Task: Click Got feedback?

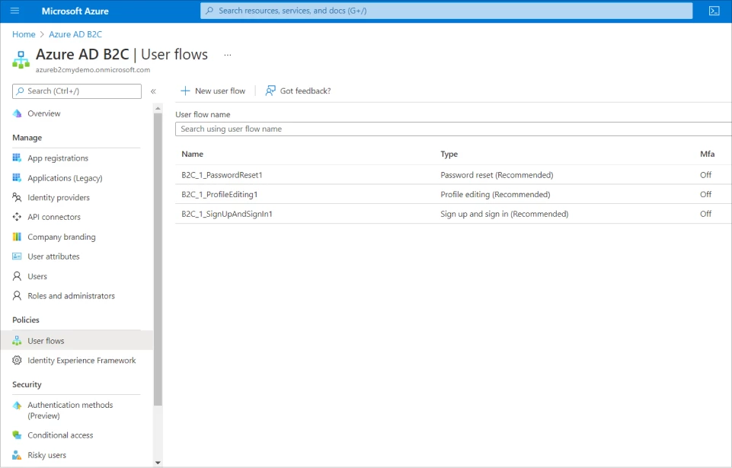Action: [x=298, y=91]
